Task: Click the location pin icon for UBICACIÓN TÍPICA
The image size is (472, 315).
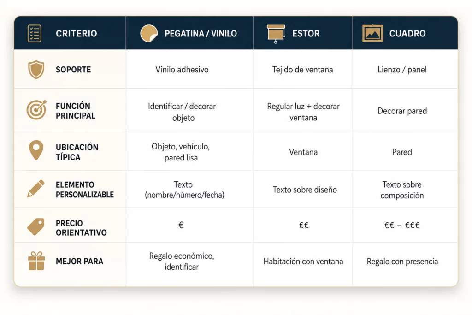Action: [x=36, y=150]
